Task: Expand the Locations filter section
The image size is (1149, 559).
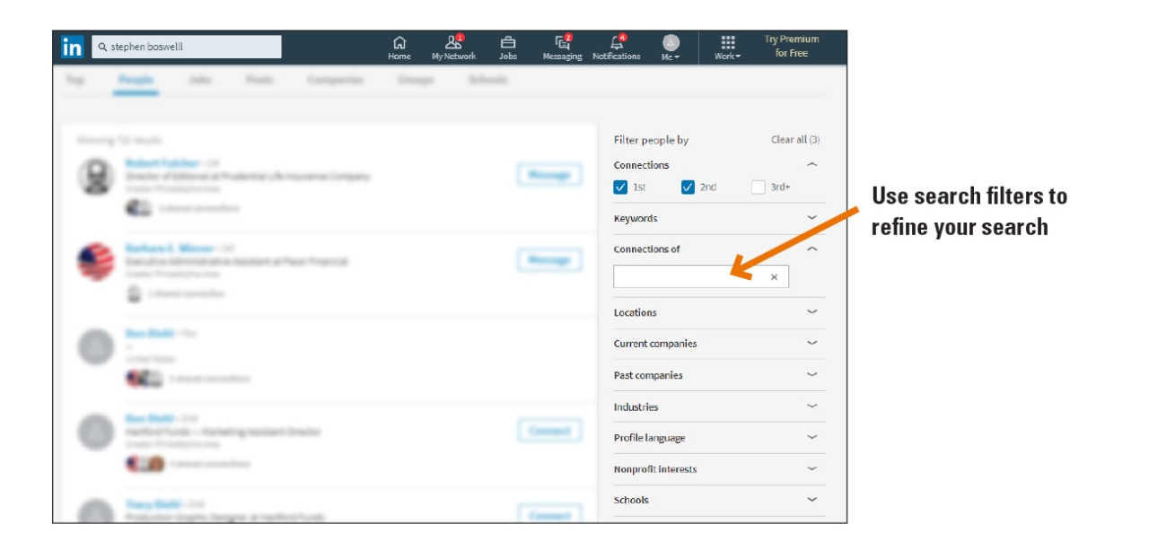Action: (x=811, y=312)
